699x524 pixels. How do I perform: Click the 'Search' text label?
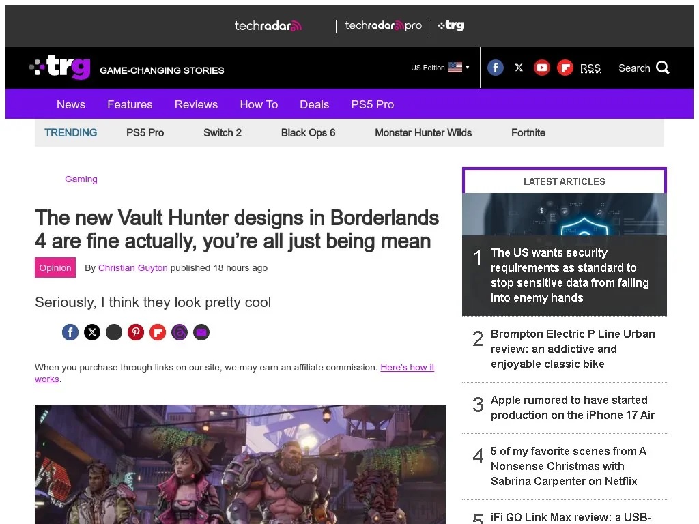(634, 68)
